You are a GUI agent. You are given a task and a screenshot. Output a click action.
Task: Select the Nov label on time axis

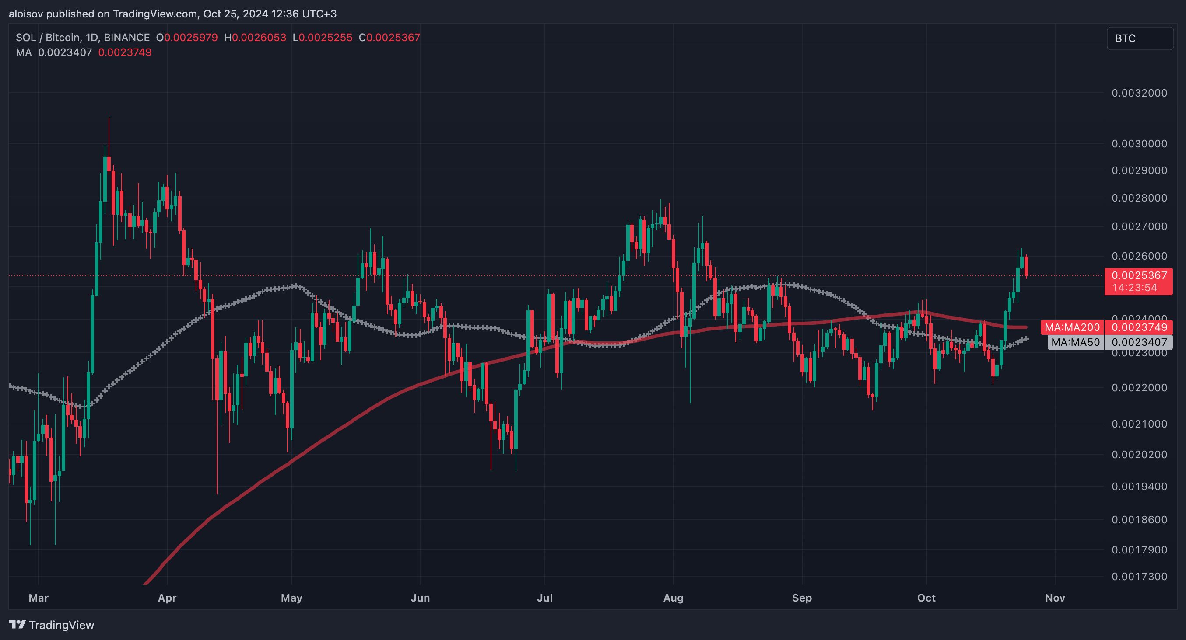(1055, 598)
